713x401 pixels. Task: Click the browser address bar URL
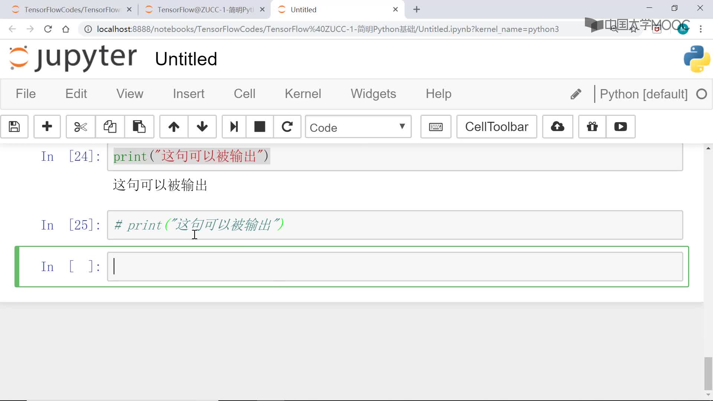click(328, 29)
